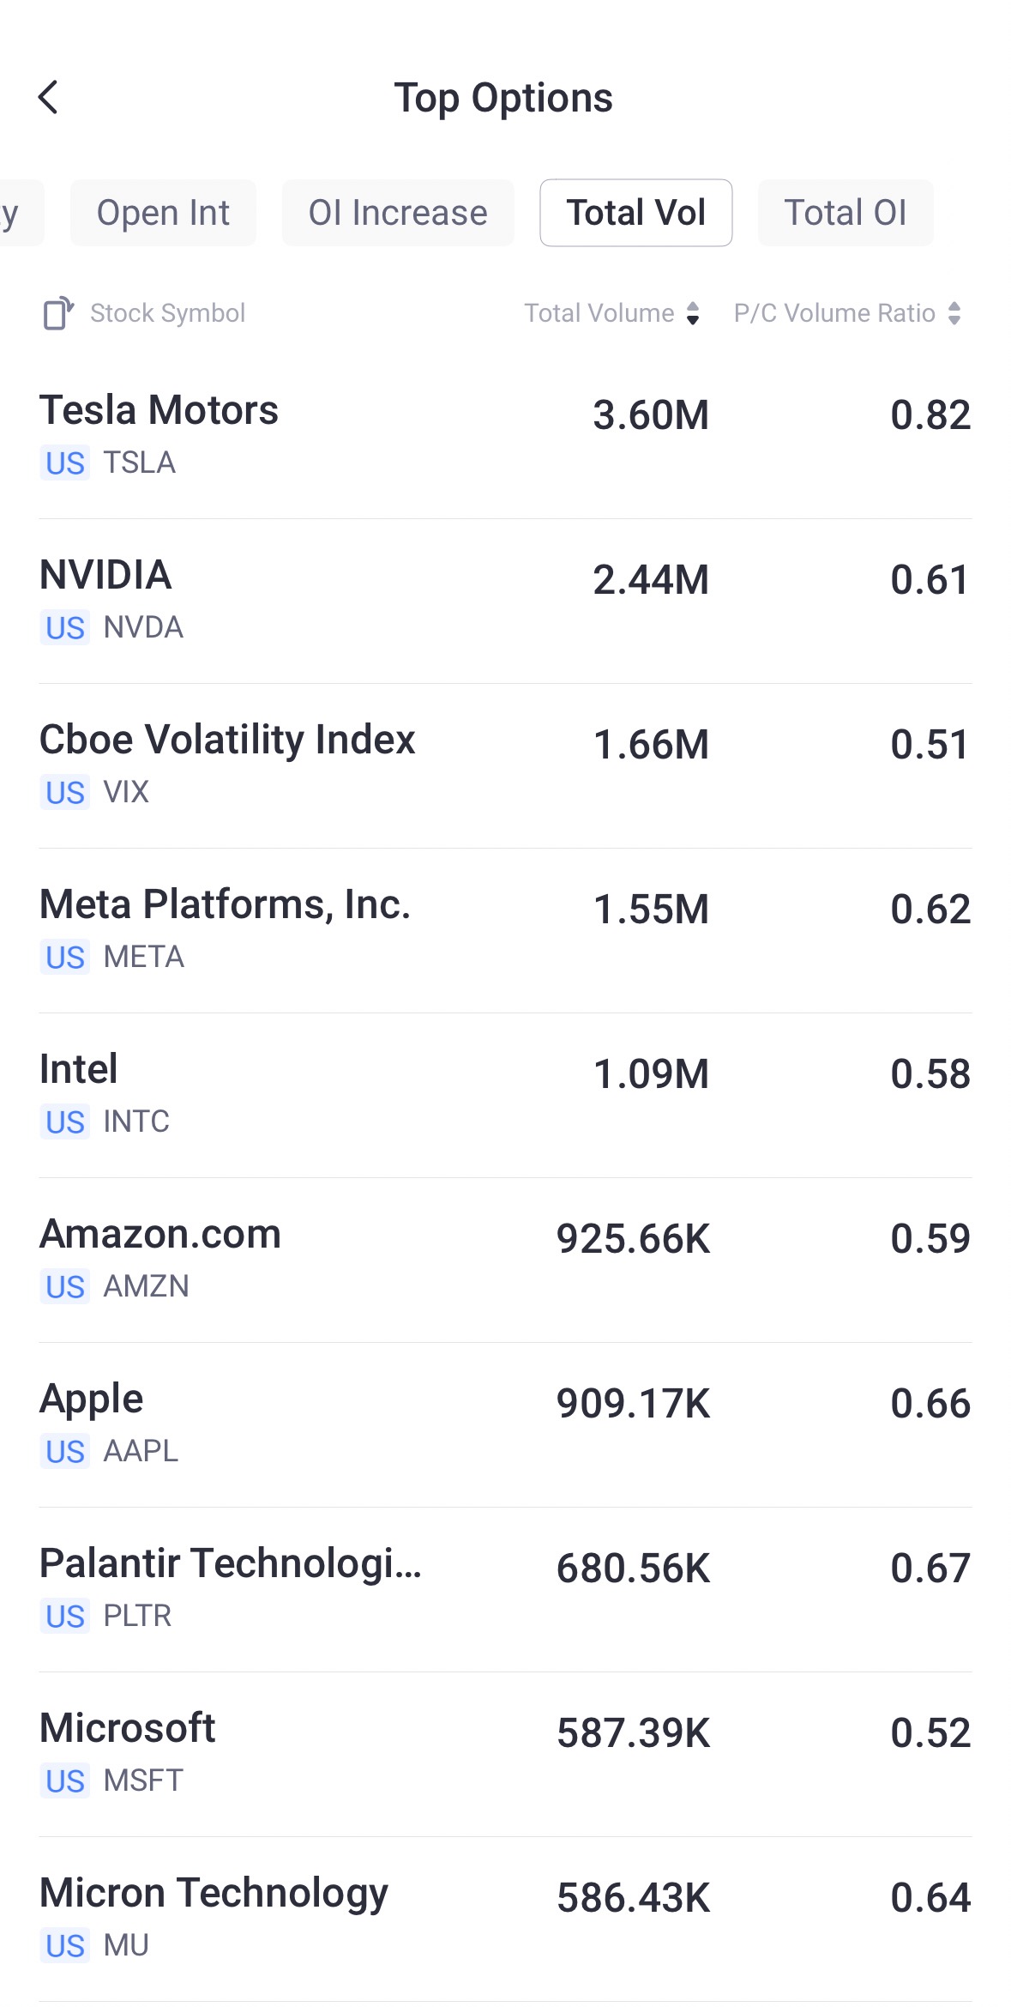This screenshot has height=2007, width=1011.
Task: Open Palantir Technologies row
Action: click(x=505, y=1588)
